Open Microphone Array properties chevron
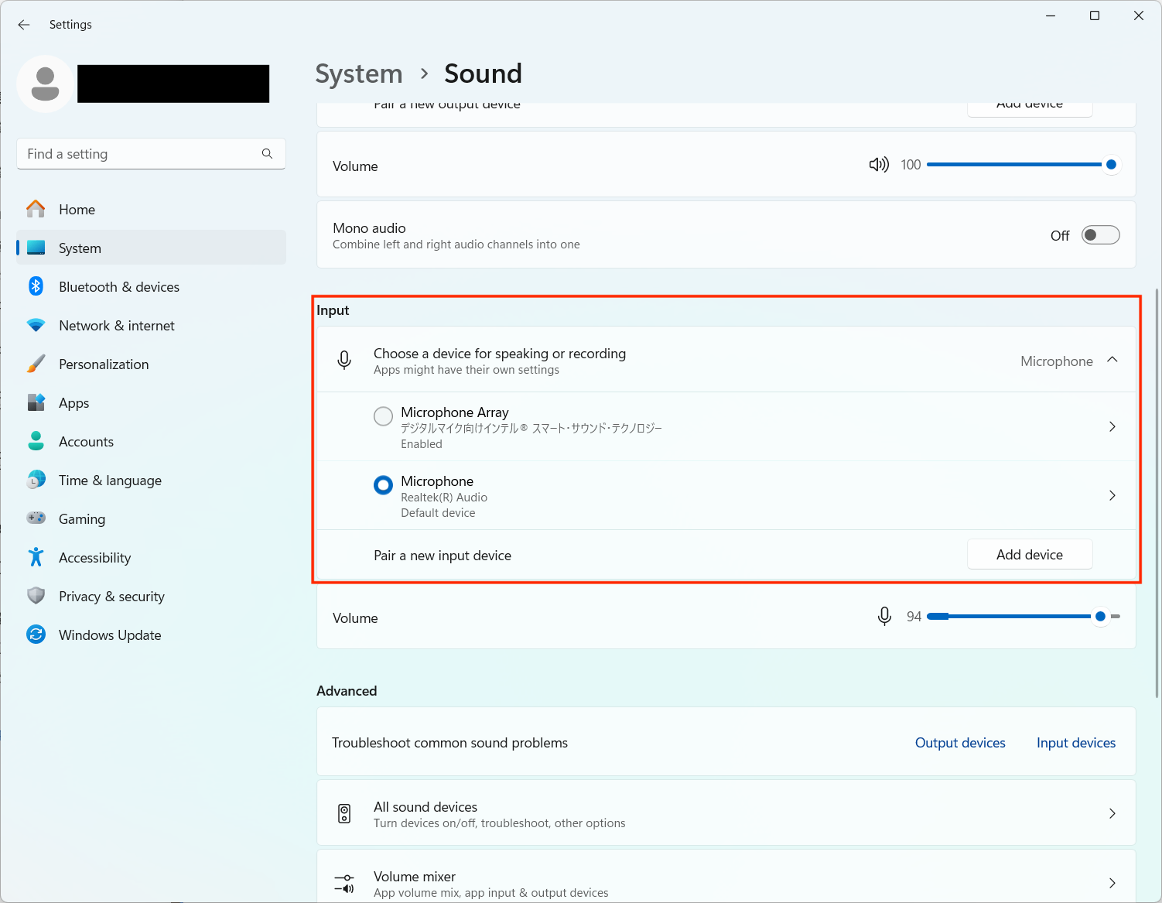Screen dimensions: 1162x903 1112,427
